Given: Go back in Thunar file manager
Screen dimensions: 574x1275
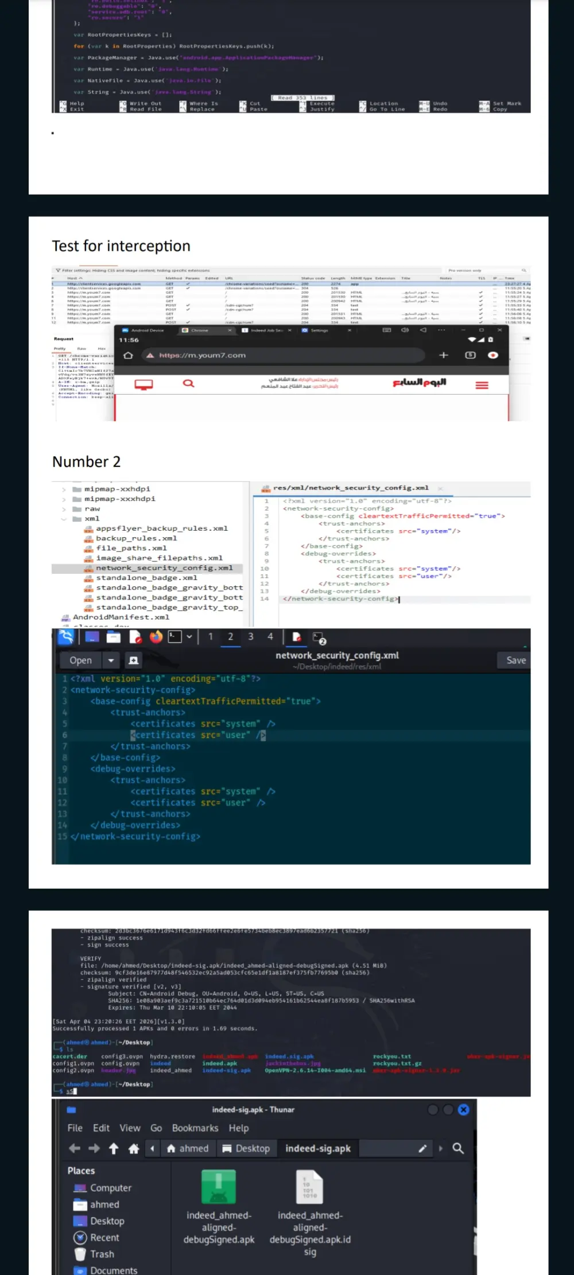Looking at the screenshot, I should pos(75,1148).
